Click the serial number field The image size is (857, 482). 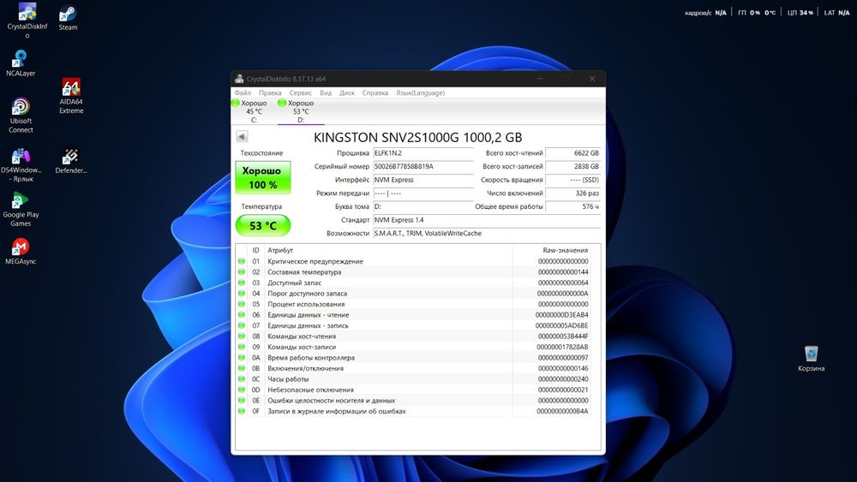click(x=423, y=166)
